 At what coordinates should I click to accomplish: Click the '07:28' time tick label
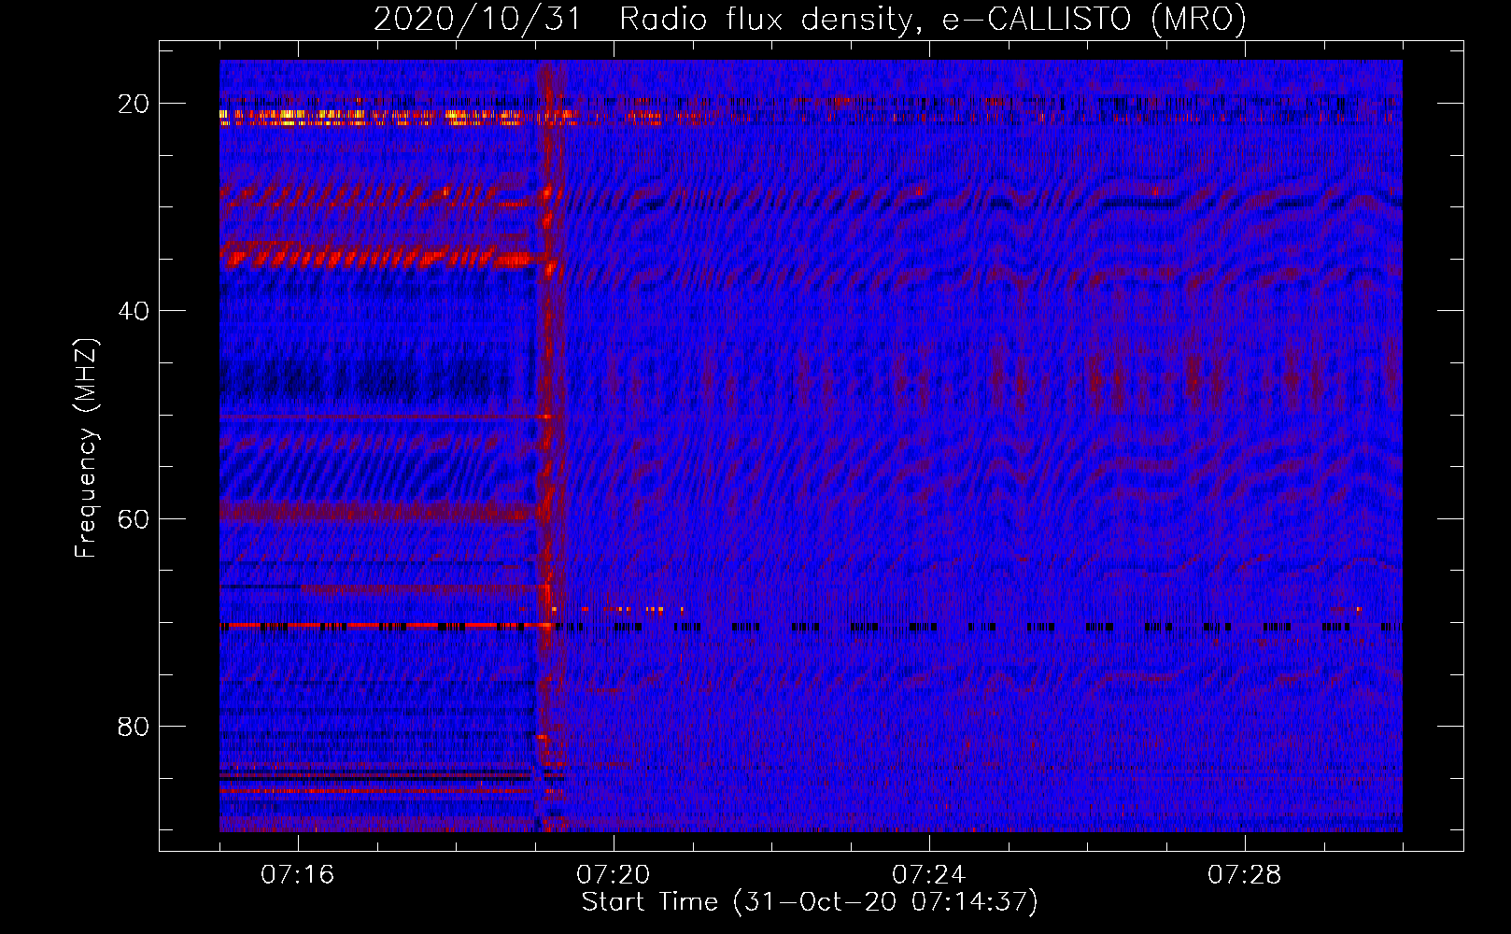click(1245, 875)
